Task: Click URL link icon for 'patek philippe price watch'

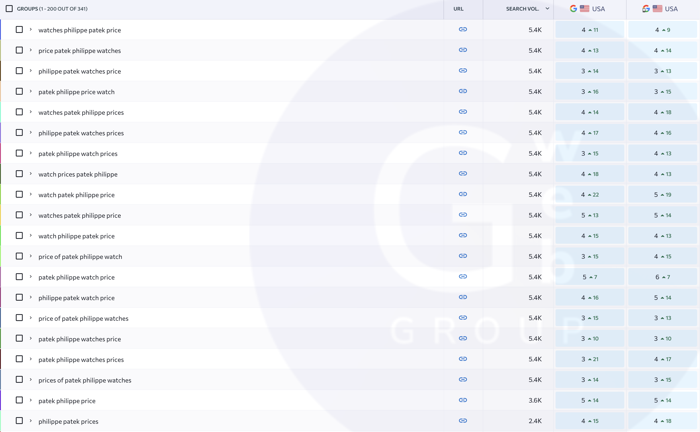Action: (463, 91)
